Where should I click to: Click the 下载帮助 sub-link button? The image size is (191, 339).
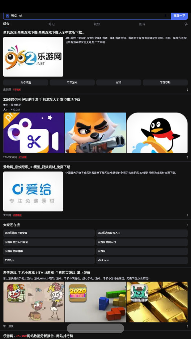165,83
